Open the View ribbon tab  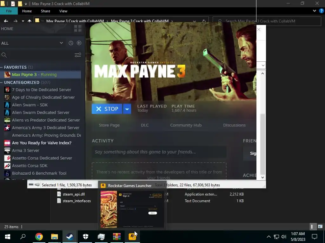63,11
